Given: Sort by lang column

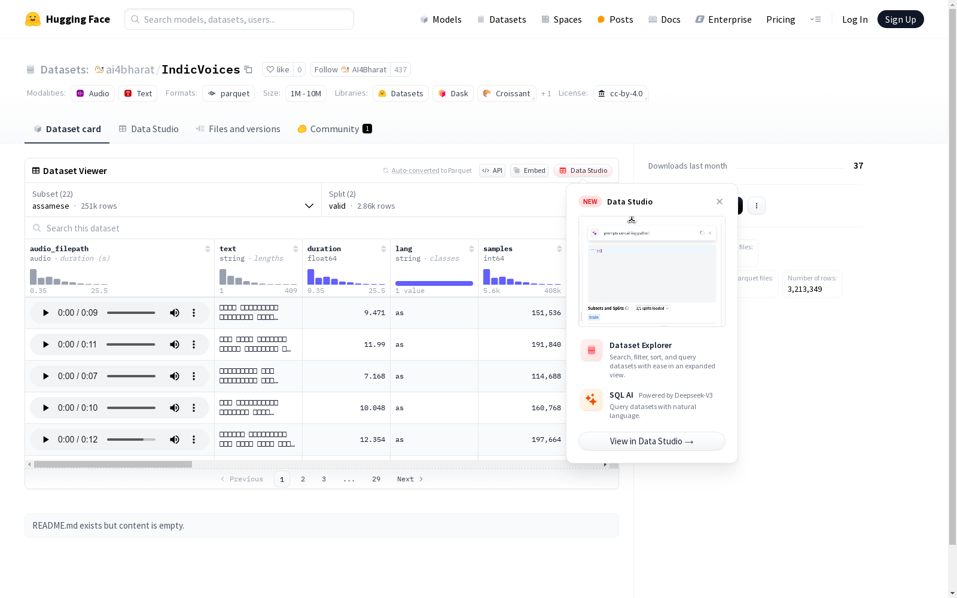Looking at the screenshot, I should tap(471, 249).
